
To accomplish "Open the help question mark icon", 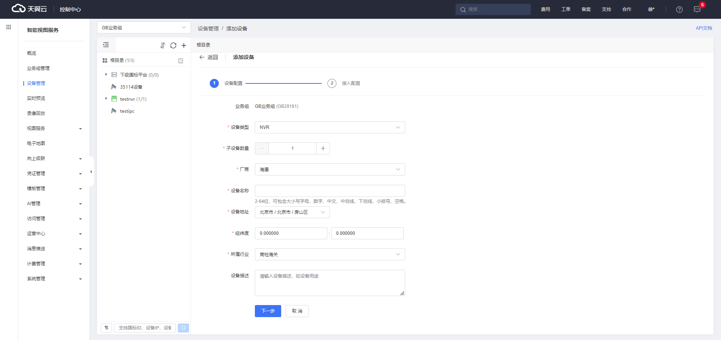I will point(679,9).
